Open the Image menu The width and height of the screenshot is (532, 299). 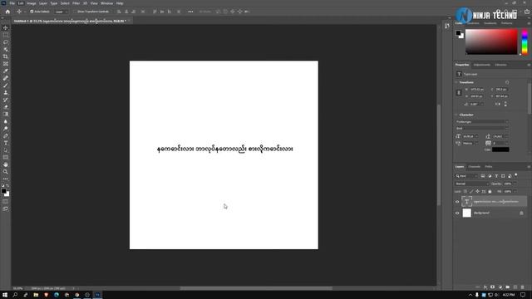pyautogui.click(x=32, y=3)
